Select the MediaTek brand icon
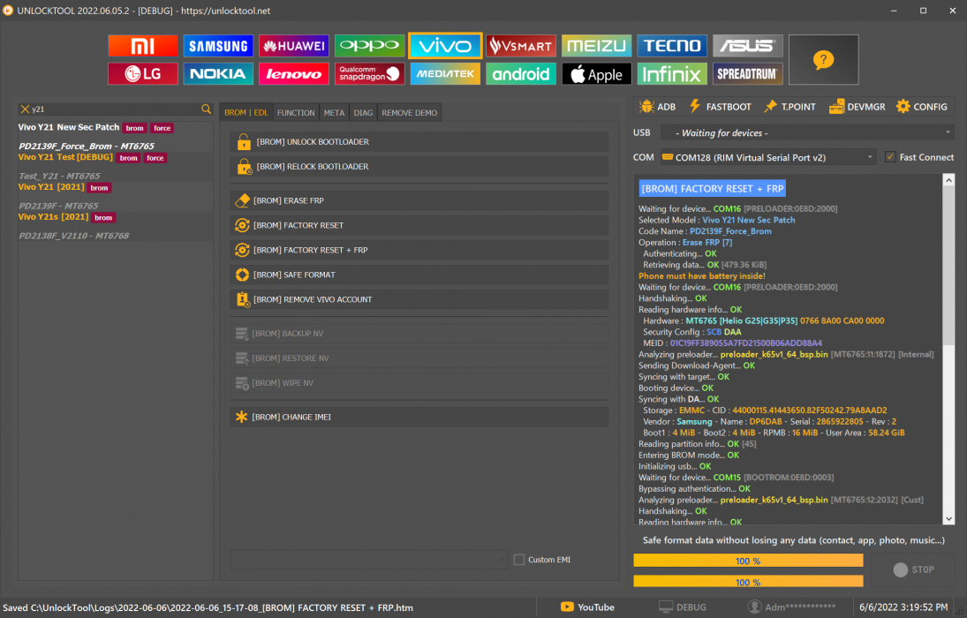This screenshot has height=618, width=967. 445,73
